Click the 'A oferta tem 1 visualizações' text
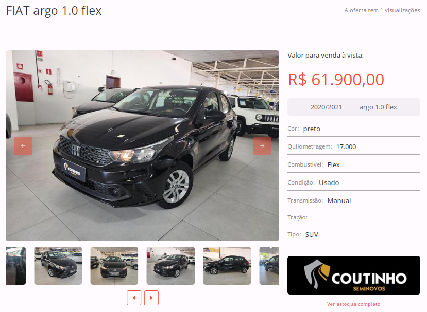Image resolution: width=427 pixels, height=312 pixels. point(382,10)
